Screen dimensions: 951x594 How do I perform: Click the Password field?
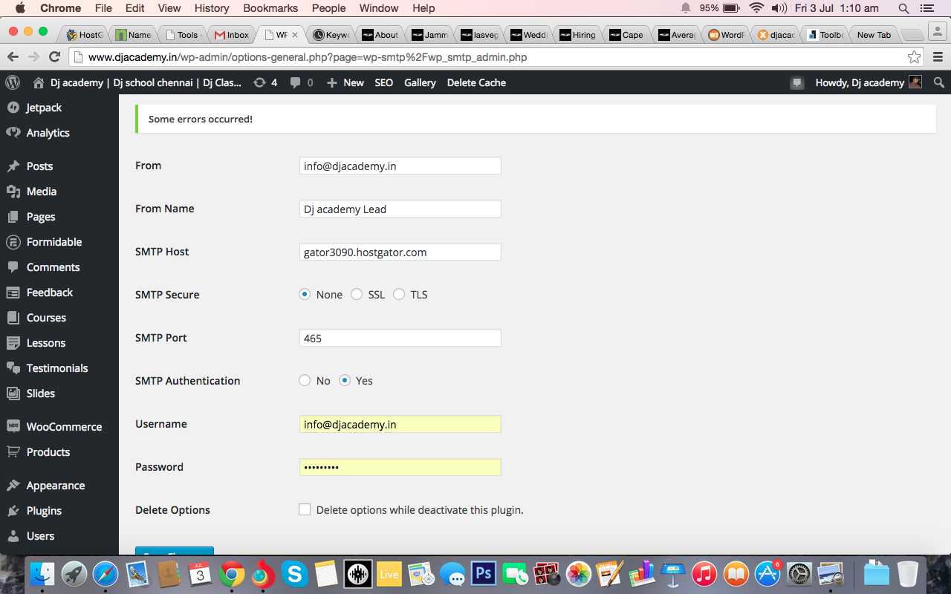click(x=400, y=467)
